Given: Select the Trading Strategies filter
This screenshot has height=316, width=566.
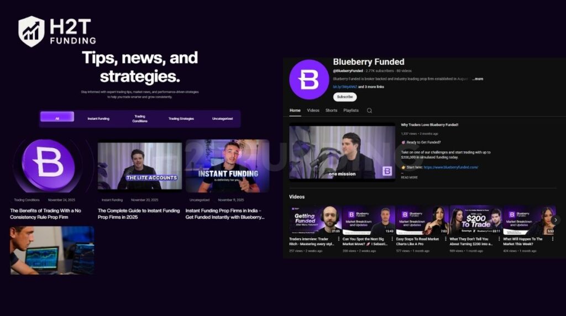Looking at the screenshot, I should click(181, 119).
